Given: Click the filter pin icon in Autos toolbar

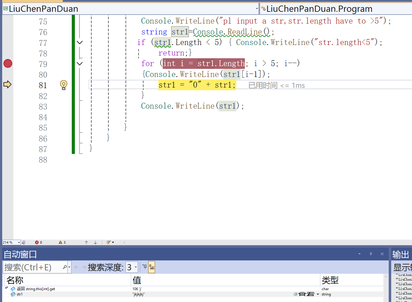Looking at the screenshot, I should click(144, 267).
